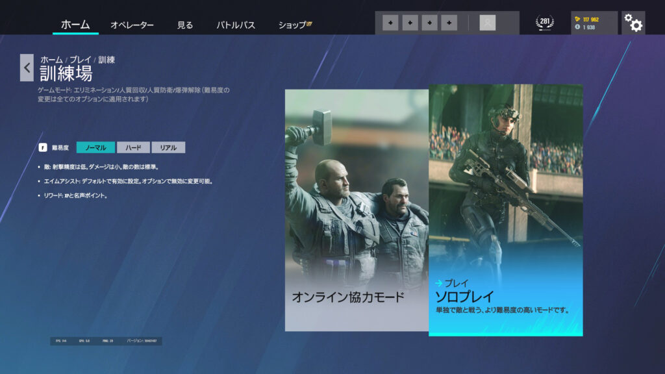The width and height of the screenshot is (665, 374).
Task: Click the R6 credits coin icon
Action: [577, 27]
